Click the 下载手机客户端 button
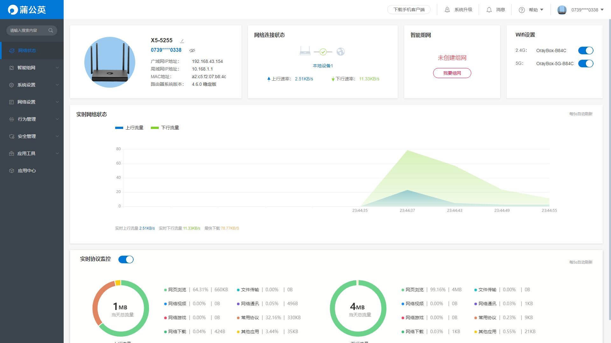 pos(409,10)
